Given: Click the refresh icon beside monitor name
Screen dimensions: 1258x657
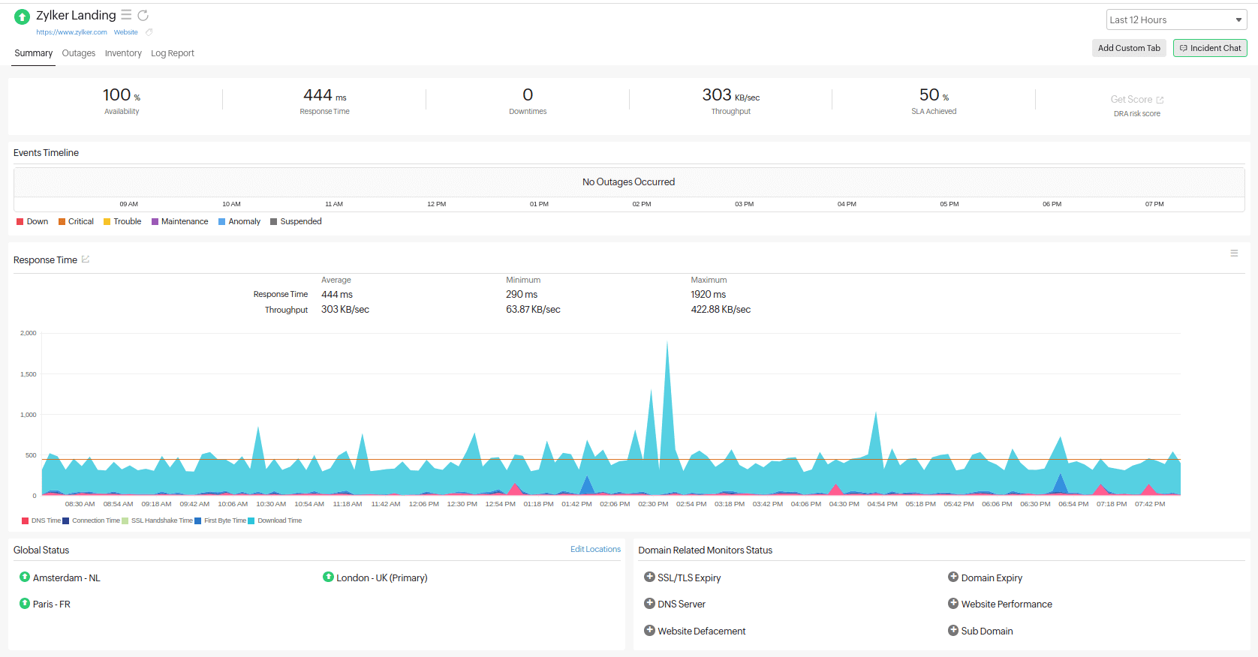Looking at the screenshot, I should [x=143, y=15].
